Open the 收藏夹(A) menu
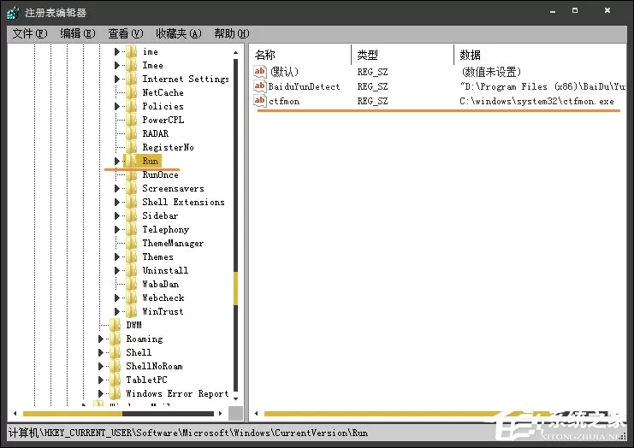Viewport: 634px width, 448px height. click(178, 33)
